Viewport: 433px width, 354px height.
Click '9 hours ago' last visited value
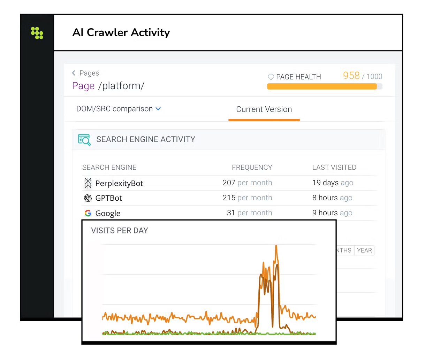tap(332, 213)
